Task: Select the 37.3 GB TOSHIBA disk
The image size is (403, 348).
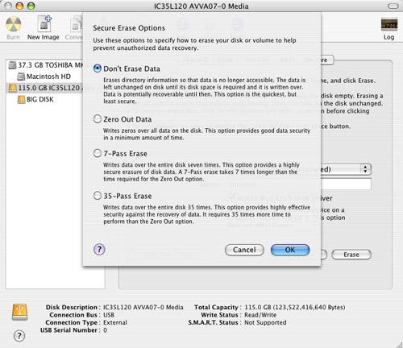Action: 45,65
